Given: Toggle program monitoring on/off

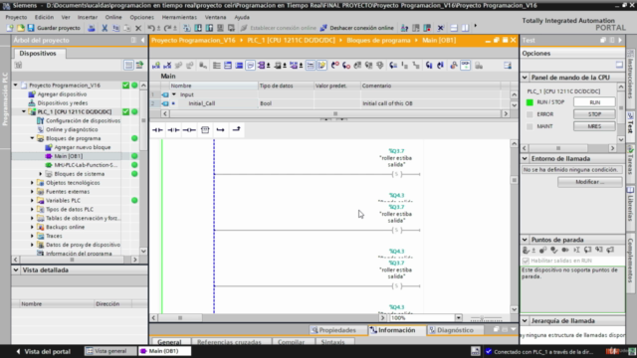Looking at the screenshot, I should coord(465,66).
